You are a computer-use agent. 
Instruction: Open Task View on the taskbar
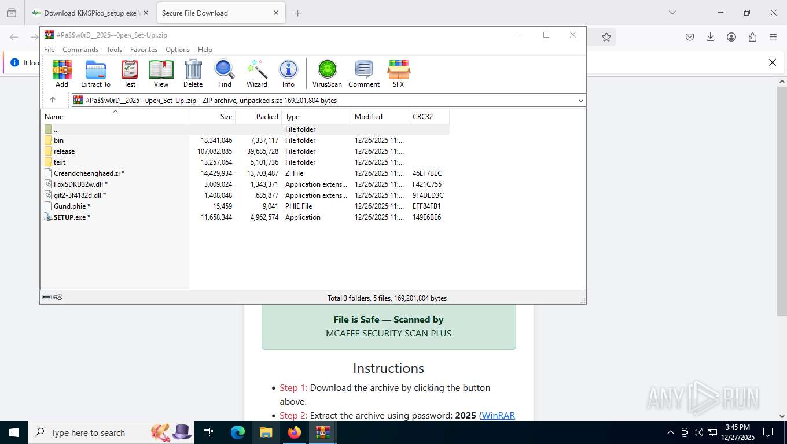(x=209, y=432)
